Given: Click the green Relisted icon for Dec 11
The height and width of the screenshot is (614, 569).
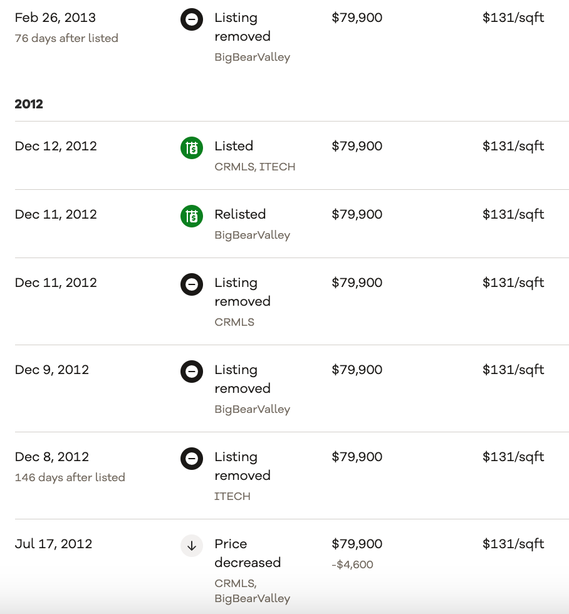Looking at the screenshot, I should coord(192,217).
